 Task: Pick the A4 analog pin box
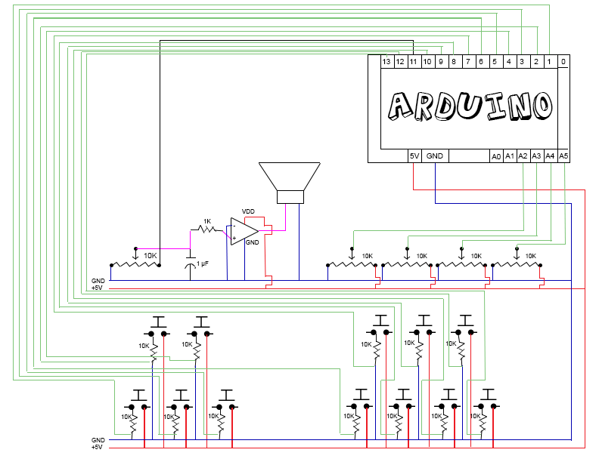[550, 156]
